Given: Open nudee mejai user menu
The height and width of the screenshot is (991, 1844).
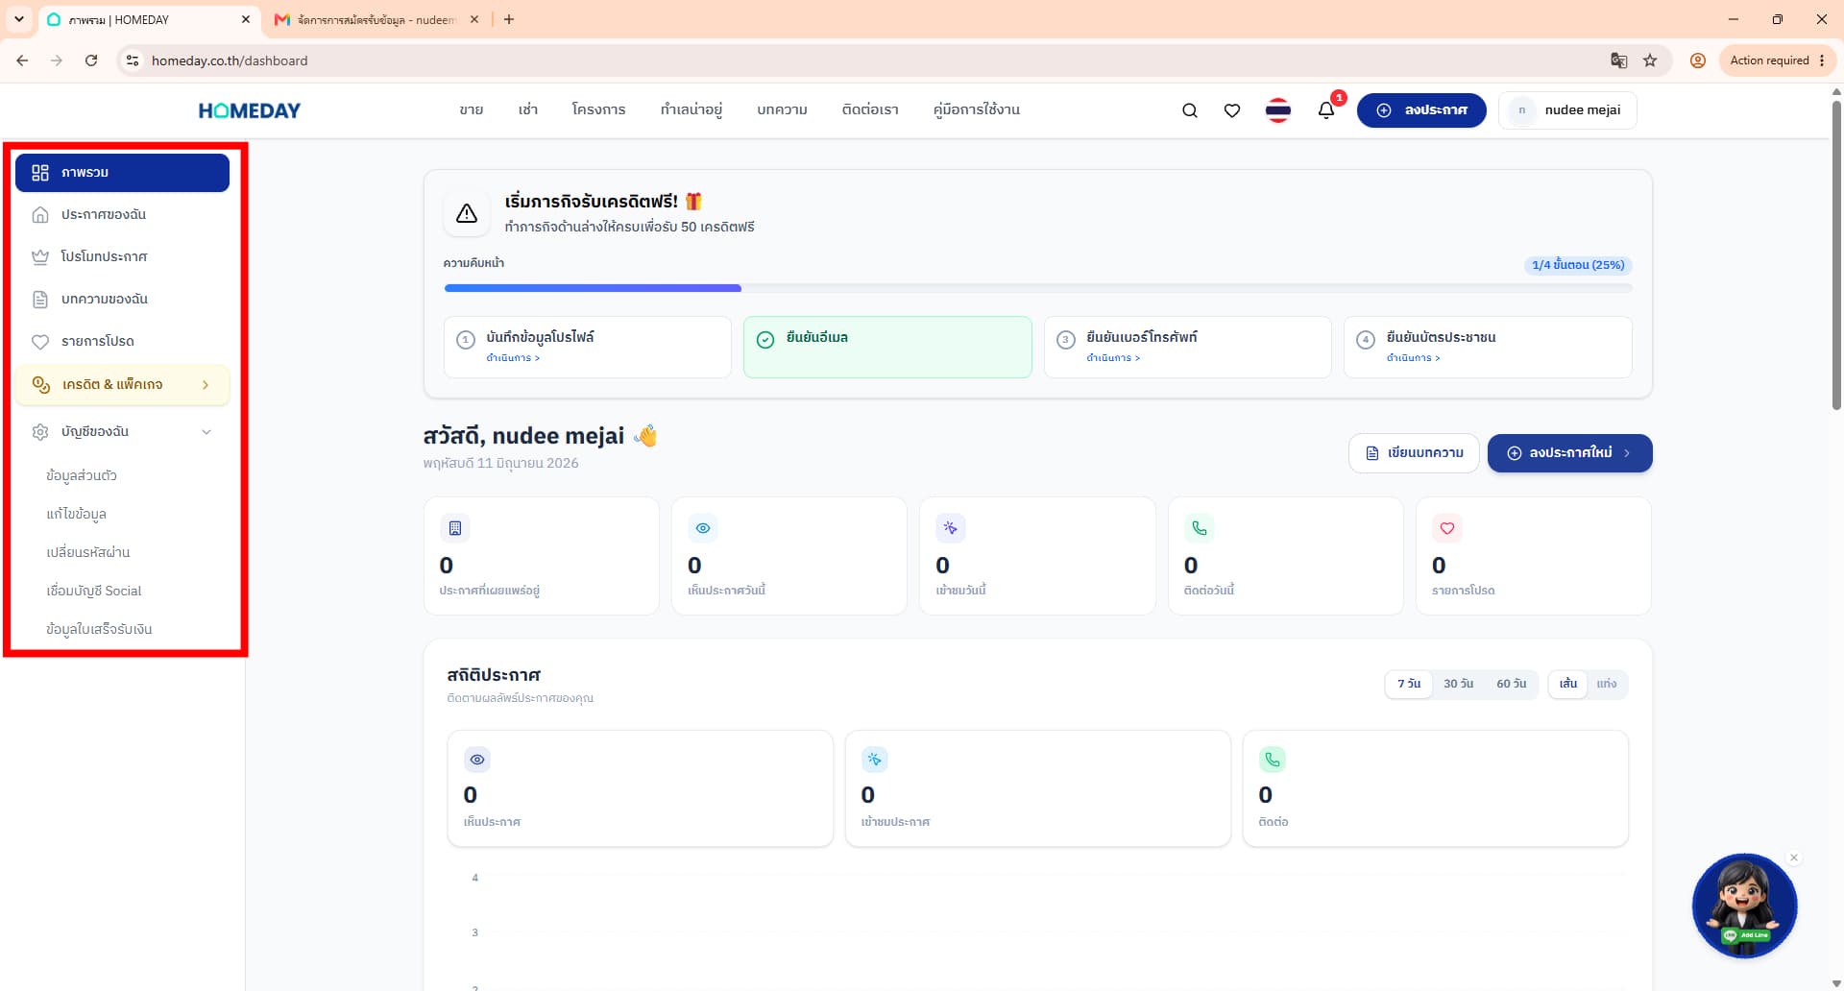Looking at the screenshot, I should [1567, 110].
